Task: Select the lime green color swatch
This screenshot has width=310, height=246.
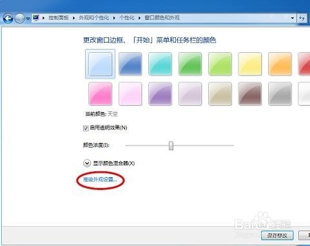Action: coord(220,64)
